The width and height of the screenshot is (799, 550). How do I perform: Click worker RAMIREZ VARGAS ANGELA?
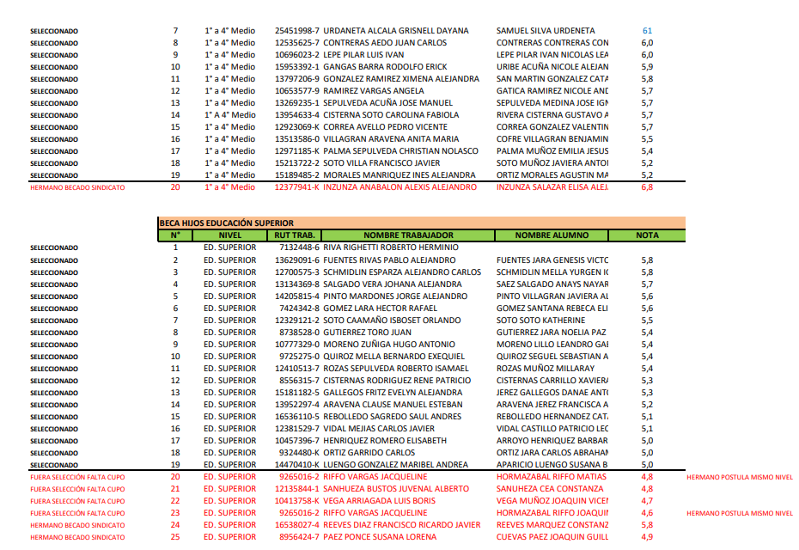(374, 91)
